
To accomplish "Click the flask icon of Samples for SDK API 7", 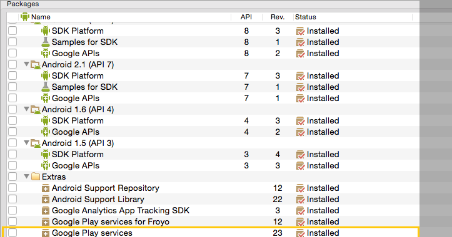I will point(45,87).
